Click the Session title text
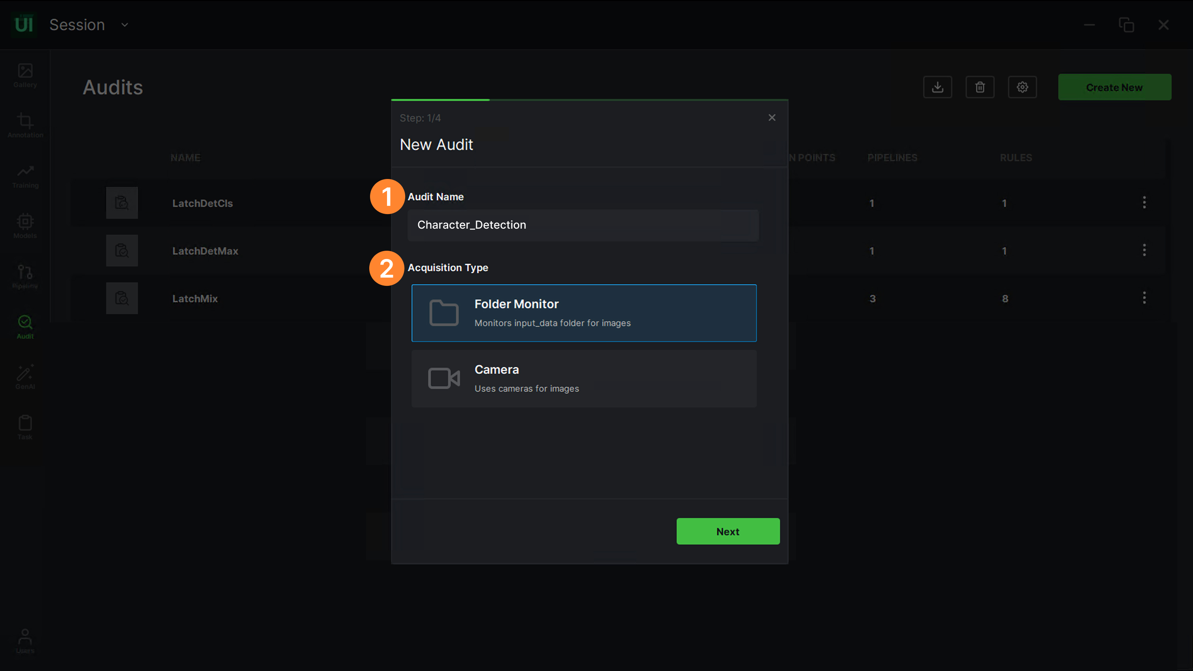Screen dimensions: 1193x671 pyautogui.click(x=77, y=24)
